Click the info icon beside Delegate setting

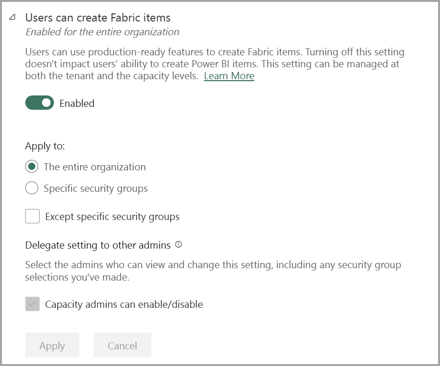coord(178,245)
